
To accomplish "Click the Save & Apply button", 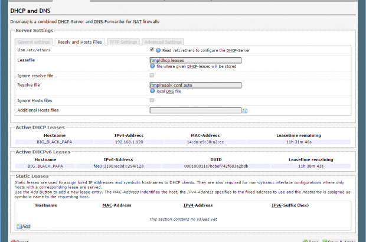I will pos(344,241).
